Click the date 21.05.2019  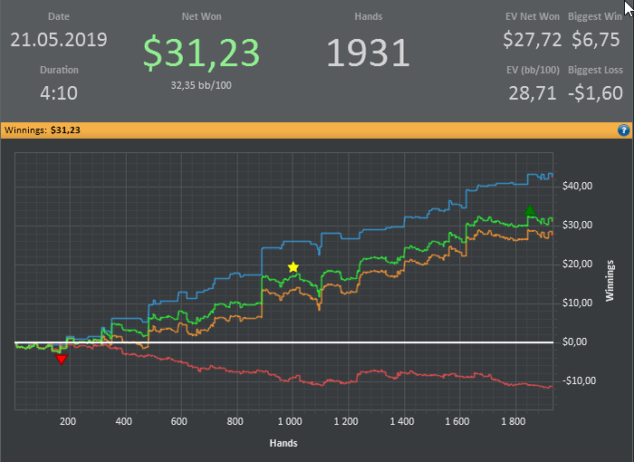pyautogui.click(x=59, y=40)
